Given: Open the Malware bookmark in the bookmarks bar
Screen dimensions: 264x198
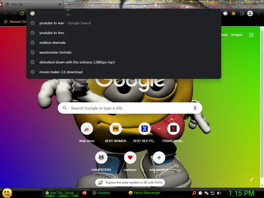Looking at the screenshot, I should pyautogui.click(x=15, y=22).
